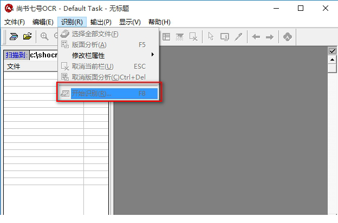Open the 文件(F) menu
Image resolution: width=338 pixels, height=223 pixels.
15,22
